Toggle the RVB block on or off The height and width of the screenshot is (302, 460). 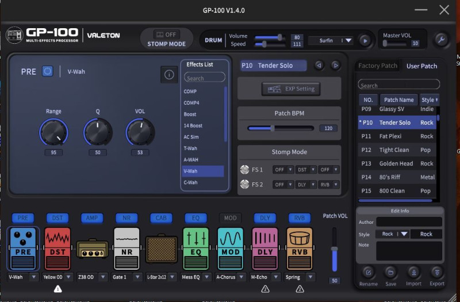click(300, 218)
